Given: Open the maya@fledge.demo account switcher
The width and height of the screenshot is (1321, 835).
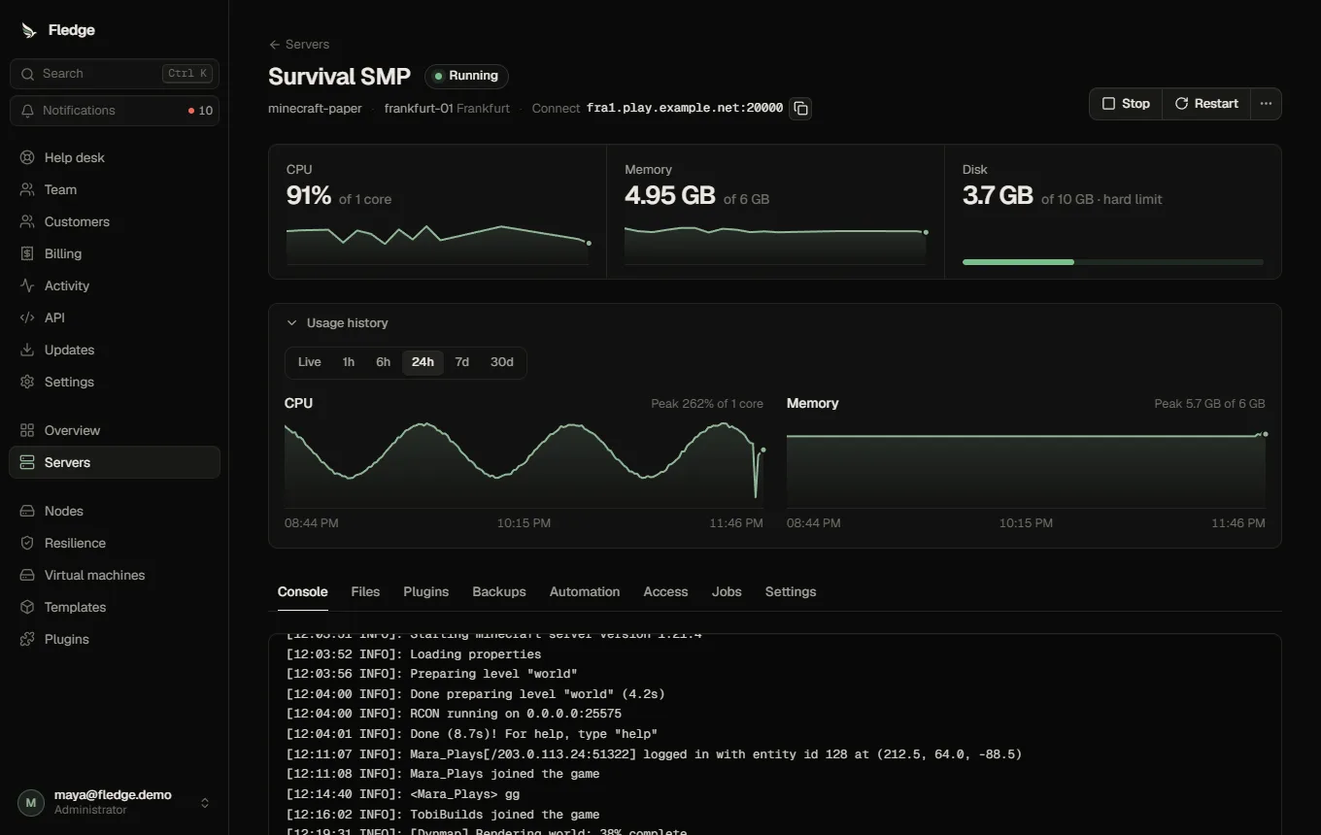Looking at the screenshot, I should coord(115,802).
